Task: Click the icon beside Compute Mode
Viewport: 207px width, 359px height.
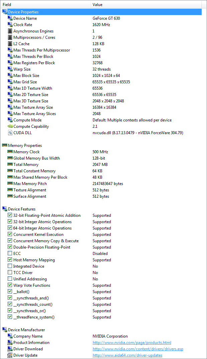Action: coord(10,120)
